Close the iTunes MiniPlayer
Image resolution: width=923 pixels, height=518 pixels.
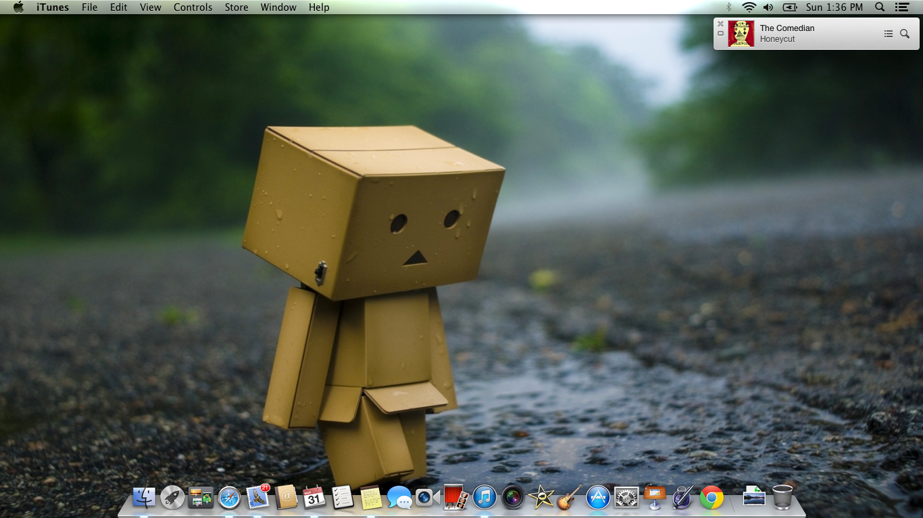(x=720, y=24)
